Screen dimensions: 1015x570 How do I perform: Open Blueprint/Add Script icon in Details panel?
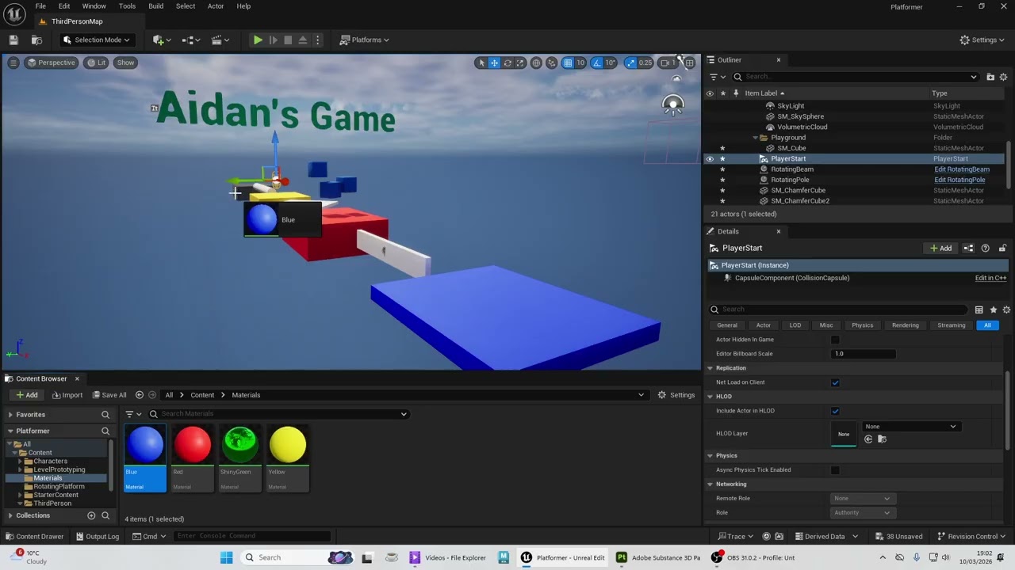pos(968,248)
